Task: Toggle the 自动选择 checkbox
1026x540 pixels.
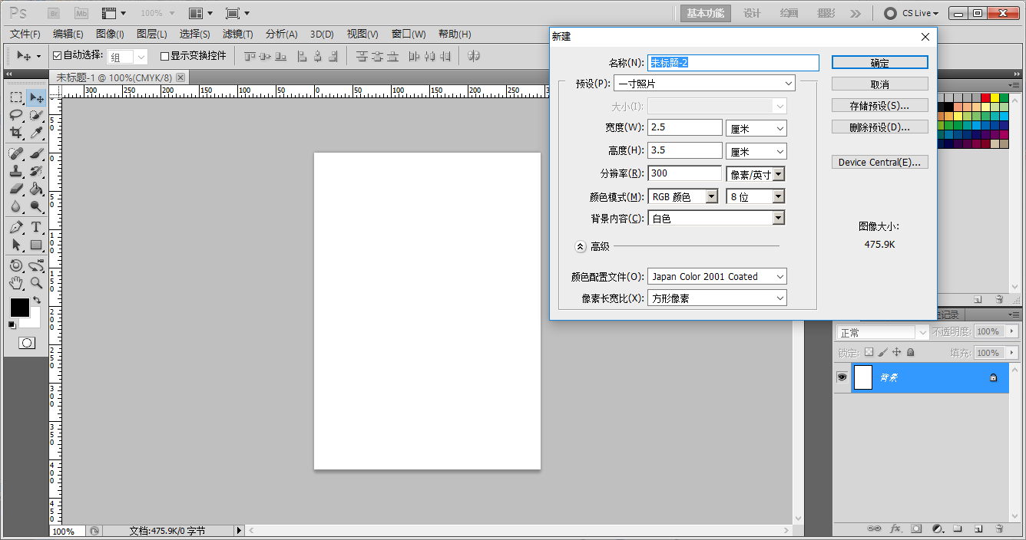Action: pos(57,56)
